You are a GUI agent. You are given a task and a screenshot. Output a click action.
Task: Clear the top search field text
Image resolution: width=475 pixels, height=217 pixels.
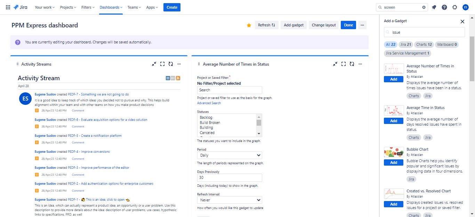424,7
